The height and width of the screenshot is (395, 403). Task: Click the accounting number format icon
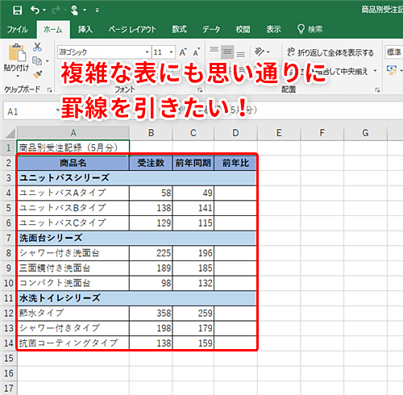pos(392,70)
